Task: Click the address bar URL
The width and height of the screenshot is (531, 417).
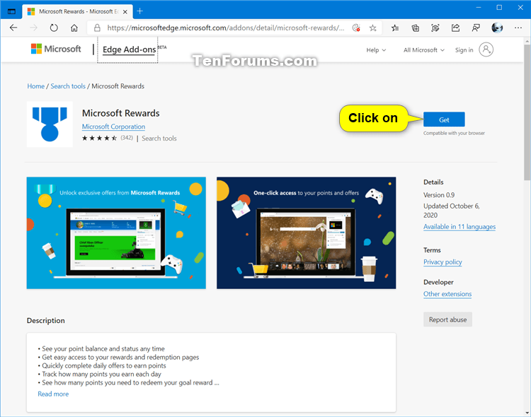Action: coord(226,28)
